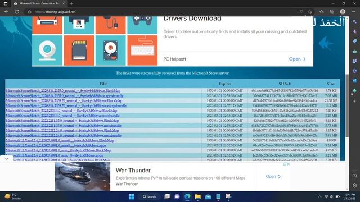This screenshot has width=360, height=202.
Task: Open Settings and more ellipsis menu
Action: click(x=353, y=12)
